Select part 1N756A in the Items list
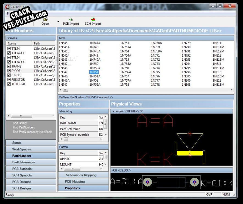This screenshot has height=204, width=243. coord(126,72)
